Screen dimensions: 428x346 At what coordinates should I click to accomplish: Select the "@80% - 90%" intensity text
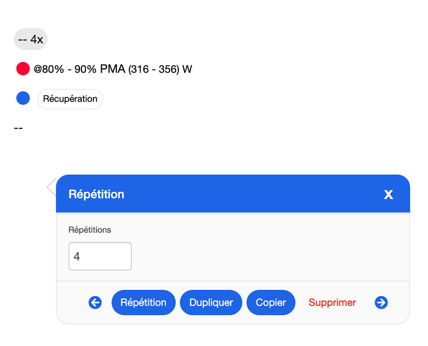pos(65,69)
